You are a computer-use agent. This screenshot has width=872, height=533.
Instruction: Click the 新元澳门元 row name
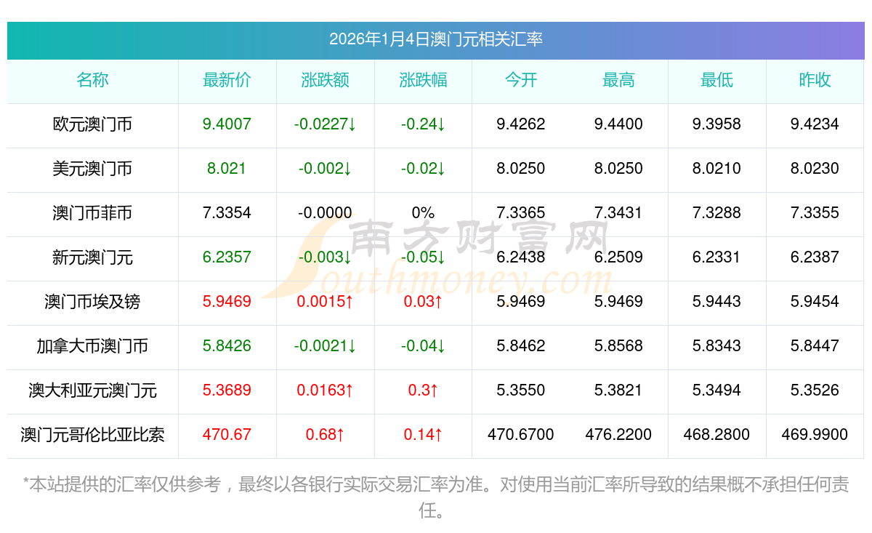(92, 258)
